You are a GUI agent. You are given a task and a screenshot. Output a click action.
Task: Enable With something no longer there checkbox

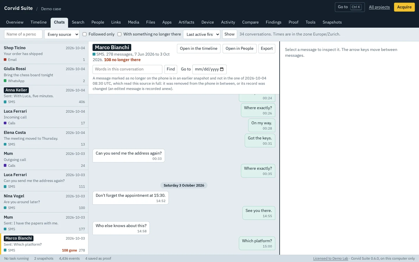coord(120,34)
